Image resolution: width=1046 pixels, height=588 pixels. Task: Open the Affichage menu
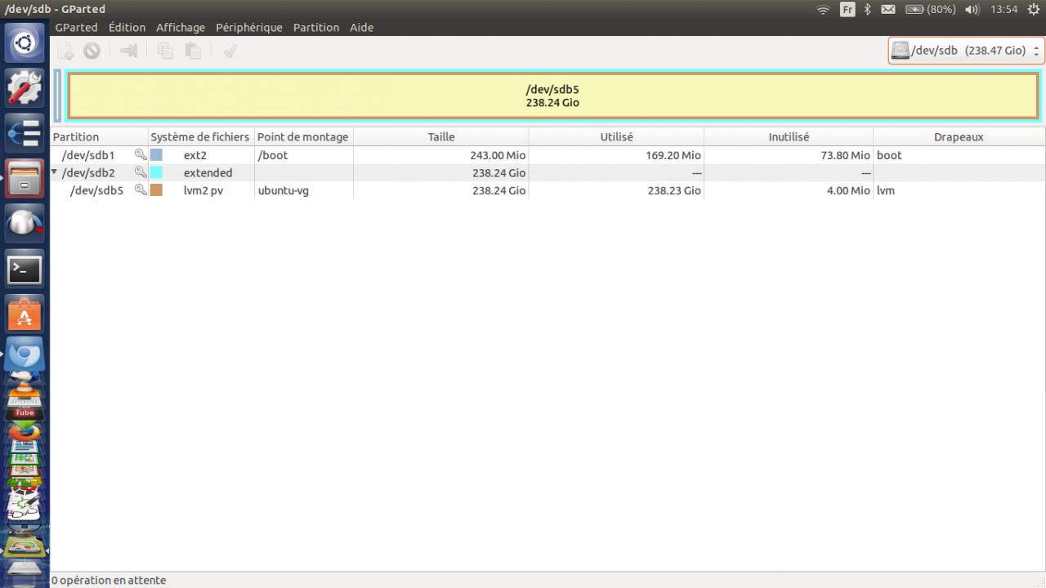[181, 27]
